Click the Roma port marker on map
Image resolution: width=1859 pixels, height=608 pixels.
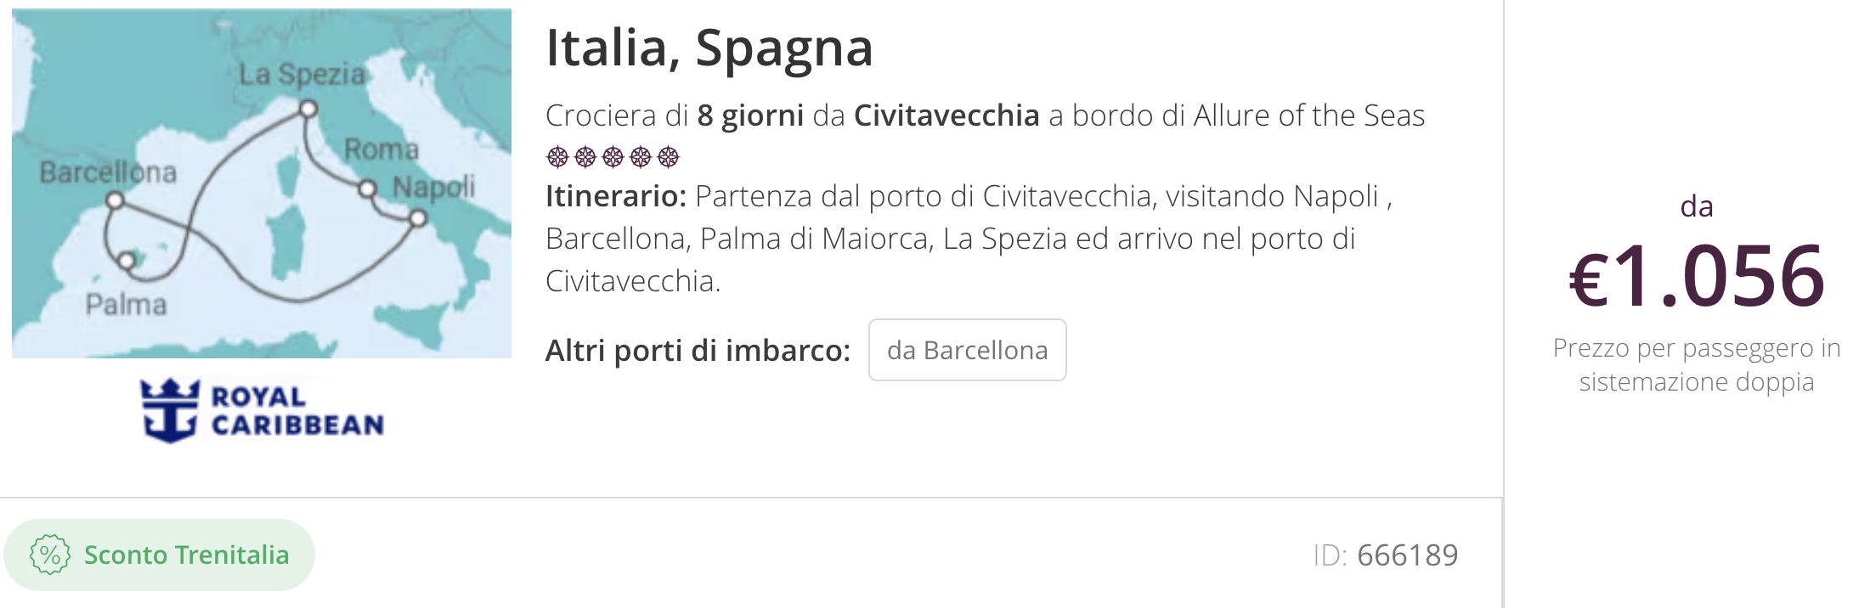coord(367,189)
